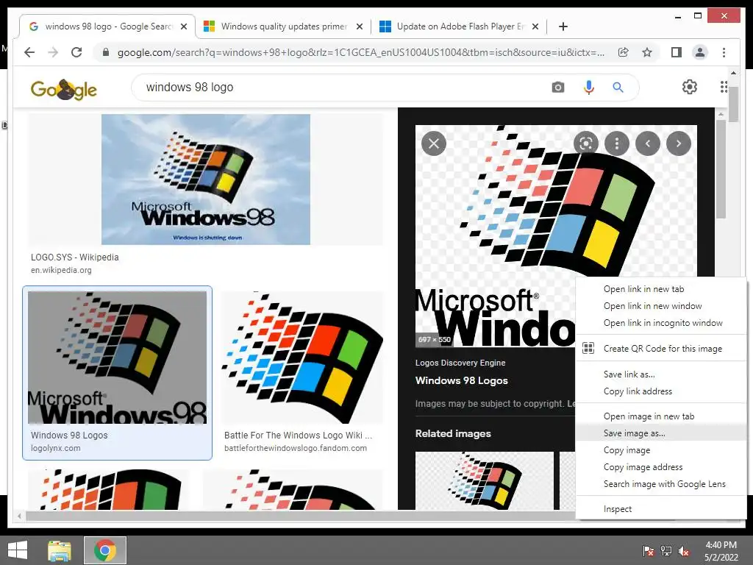The width and height of the screenshot is (753, 565).
Task: Show the taskbar clock and date
Action: pos(721,551)
